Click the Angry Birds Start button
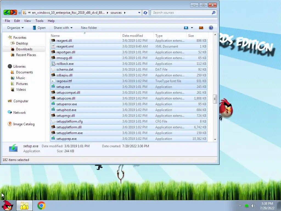Image resolution: width=281 pixels, height=211 pixels. pos(7,206)
